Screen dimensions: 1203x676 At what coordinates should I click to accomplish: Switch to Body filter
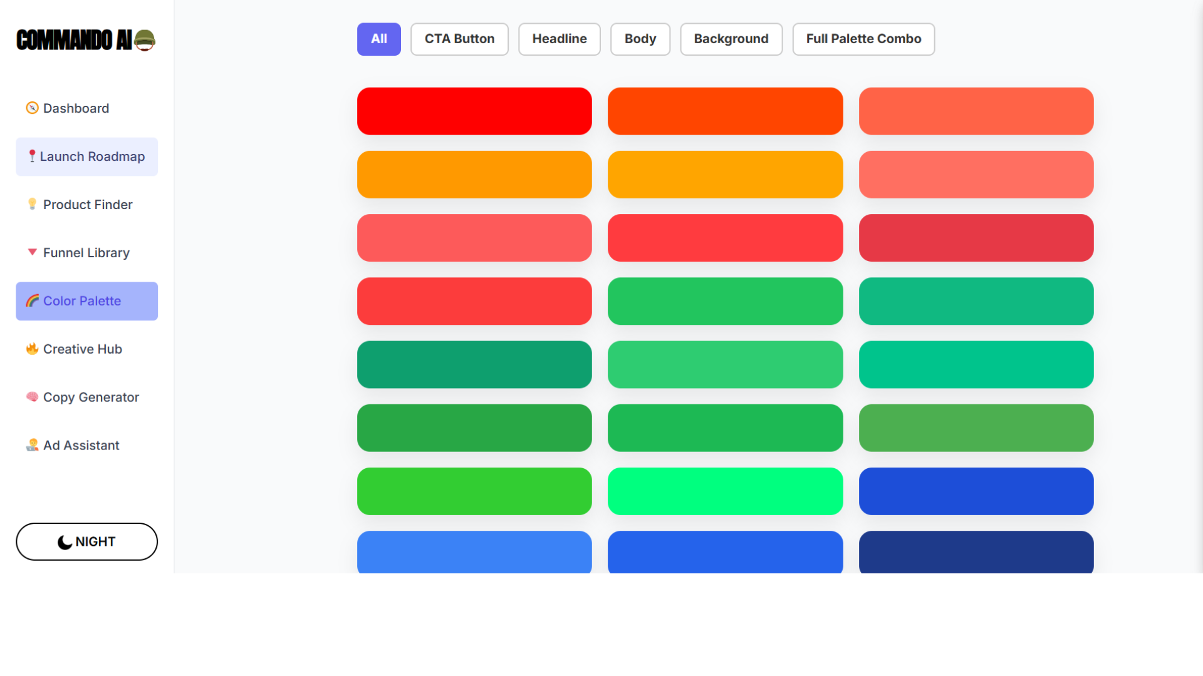[x=640, y=39]
